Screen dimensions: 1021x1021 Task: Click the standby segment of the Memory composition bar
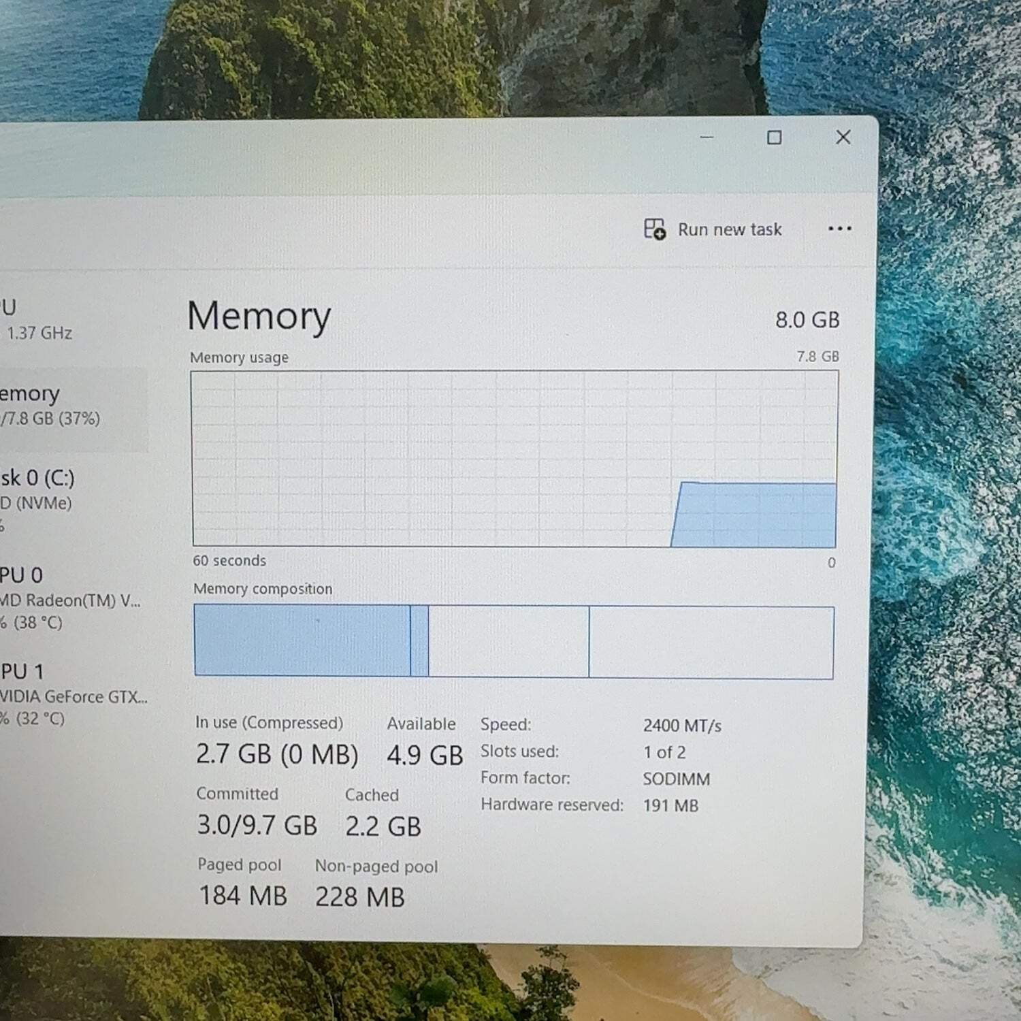(508, 642)
